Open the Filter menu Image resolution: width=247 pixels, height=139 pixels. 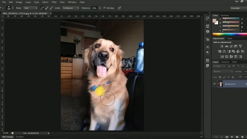(54, 2)
